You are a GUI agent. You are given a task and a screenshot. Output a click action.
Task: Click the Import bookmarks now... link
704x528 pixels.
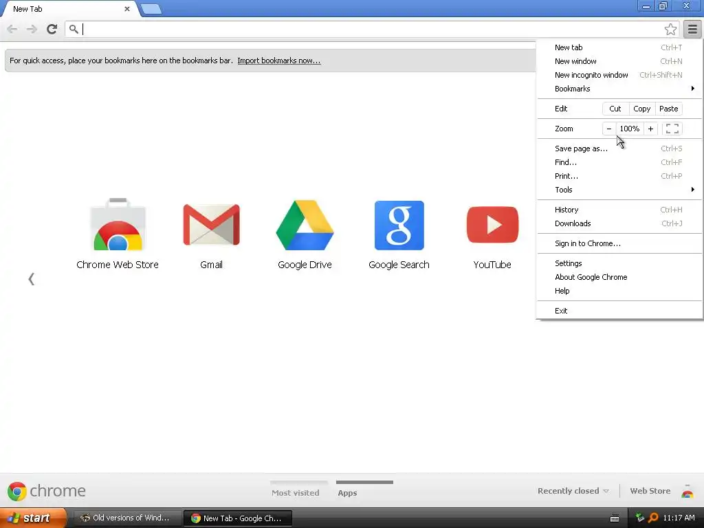coord(279,60)
